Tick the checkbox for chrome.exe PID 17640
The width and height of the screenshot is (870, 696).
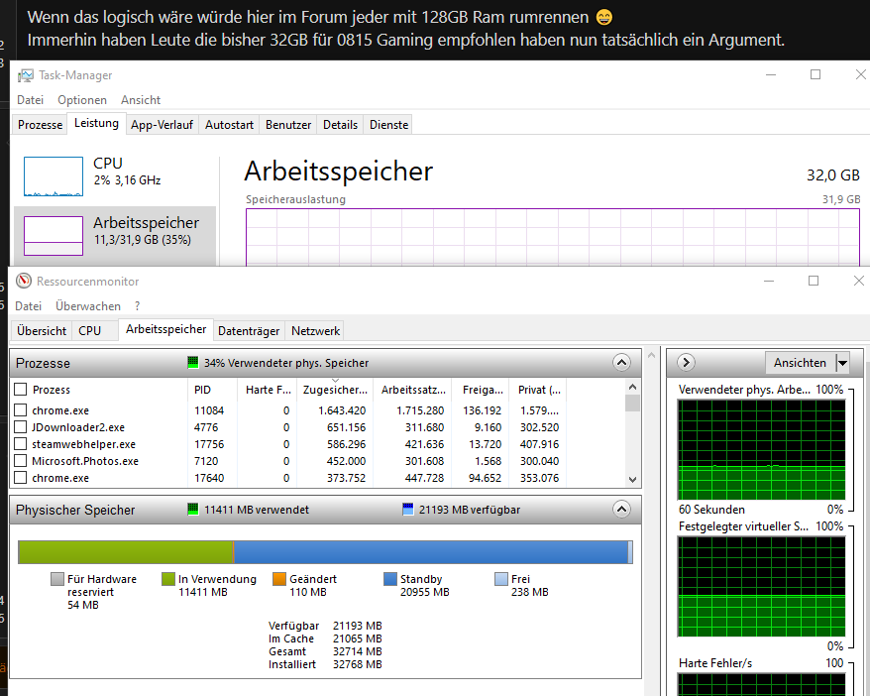[x=20, y=477]
